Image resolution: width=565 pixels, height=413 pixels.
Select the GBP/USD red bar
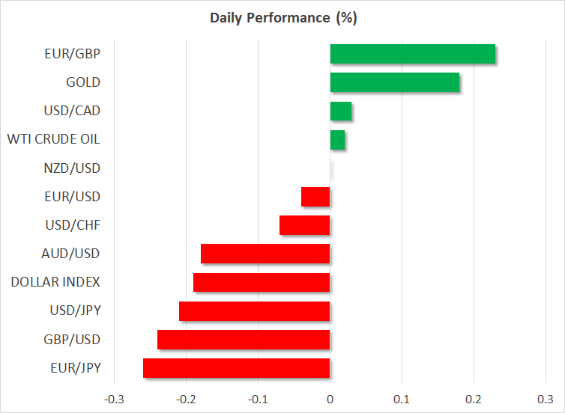click(x=244, y=340)
